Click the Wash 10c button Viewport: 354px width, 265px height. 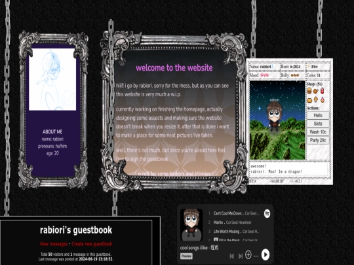pyautogui.click(x=318, y=132)
